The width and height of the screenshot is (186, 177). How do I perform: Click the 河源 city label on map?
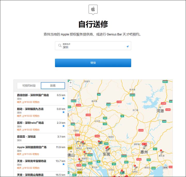(160, 111)
